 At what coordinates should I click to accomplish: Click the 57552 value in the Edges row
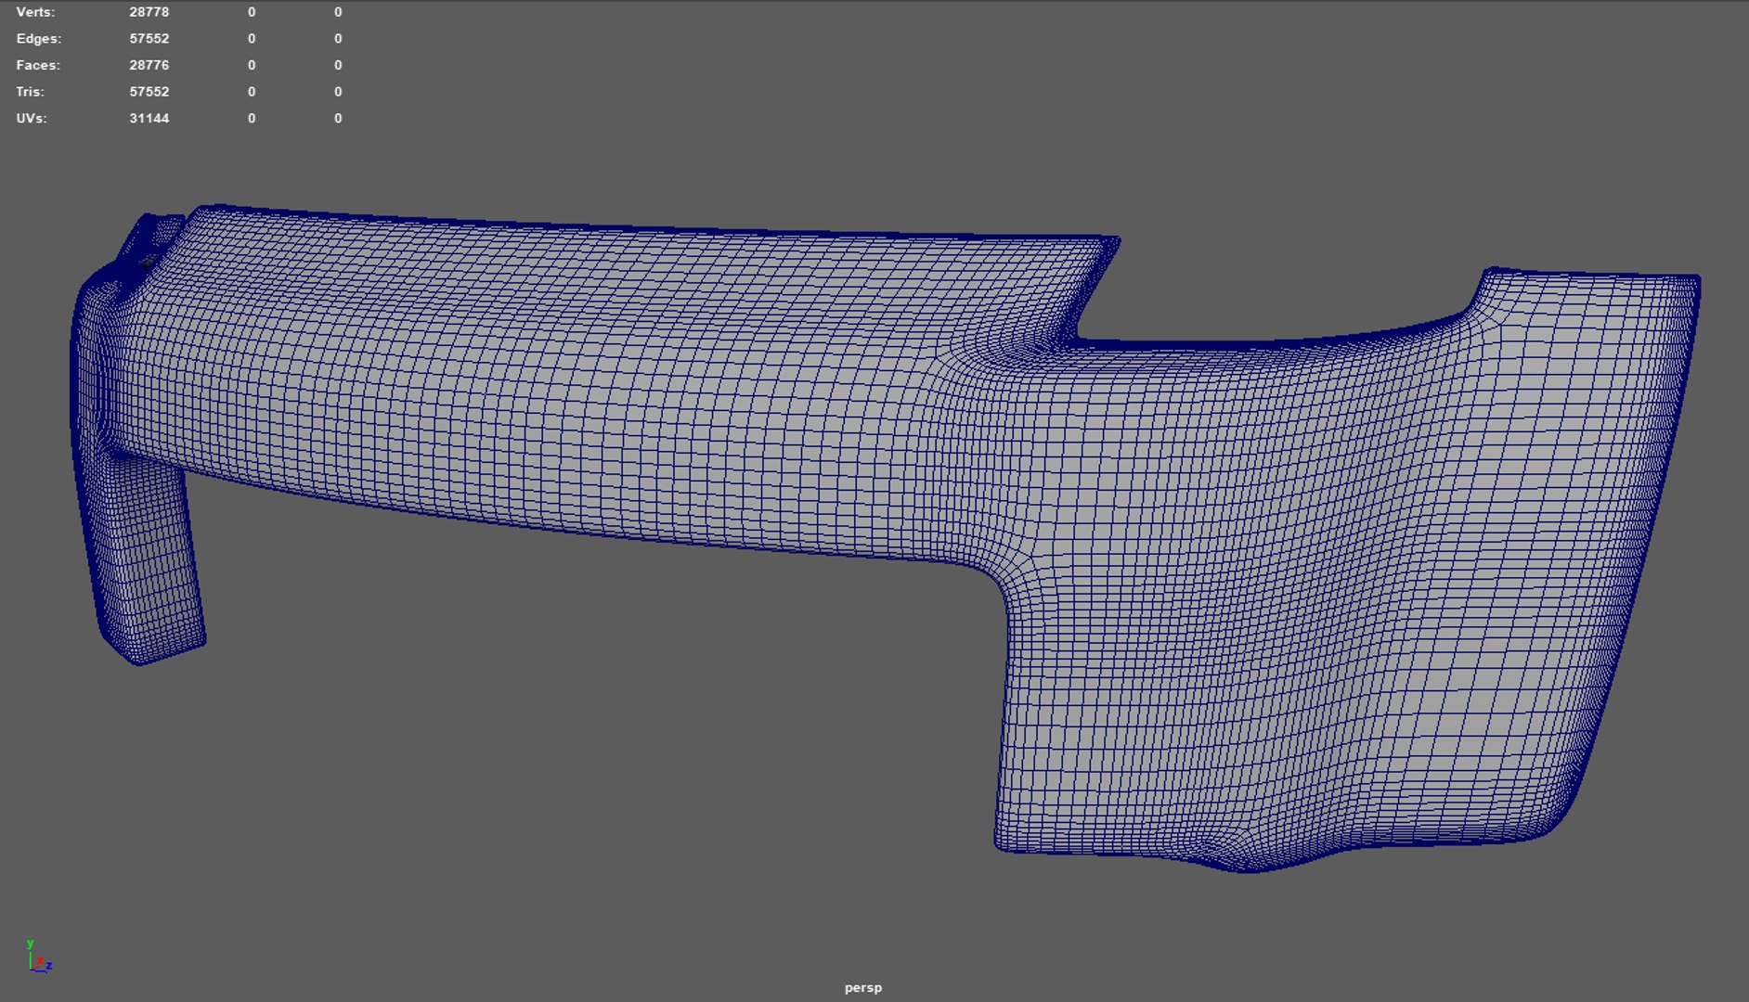pyautogui.click(x=149, y=39)
